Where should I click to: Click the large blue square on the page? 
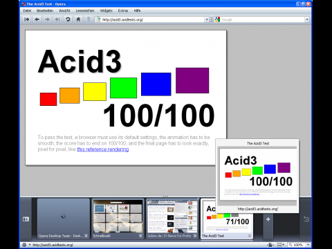(x=156, y=84)
